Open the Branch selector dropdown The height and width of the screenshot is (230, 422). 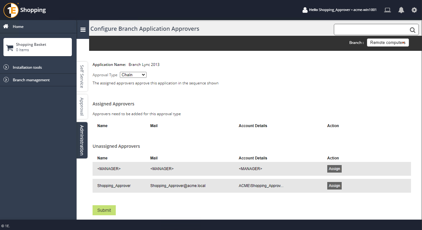(387, 43)
